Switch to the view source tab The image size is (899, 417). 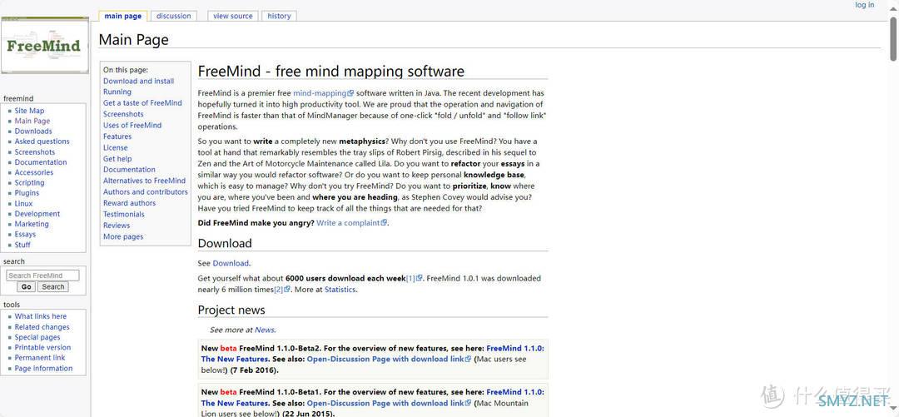point(232,16)
